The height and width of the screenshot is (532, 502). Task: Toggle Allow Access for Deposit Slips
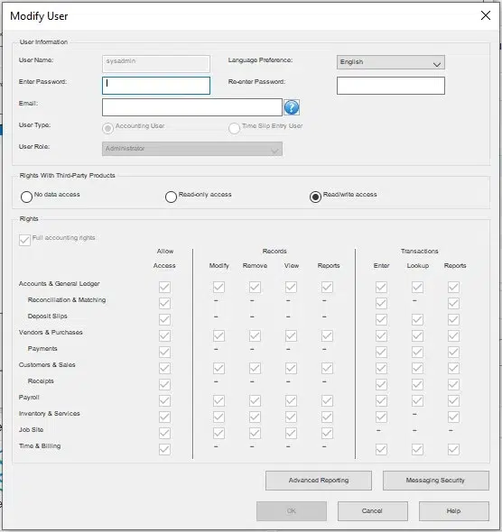164,319
